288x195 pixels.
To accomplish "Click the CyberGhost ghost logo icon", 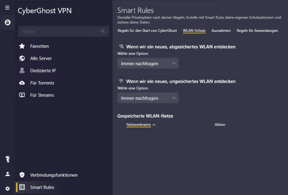I will pos(7,22).
